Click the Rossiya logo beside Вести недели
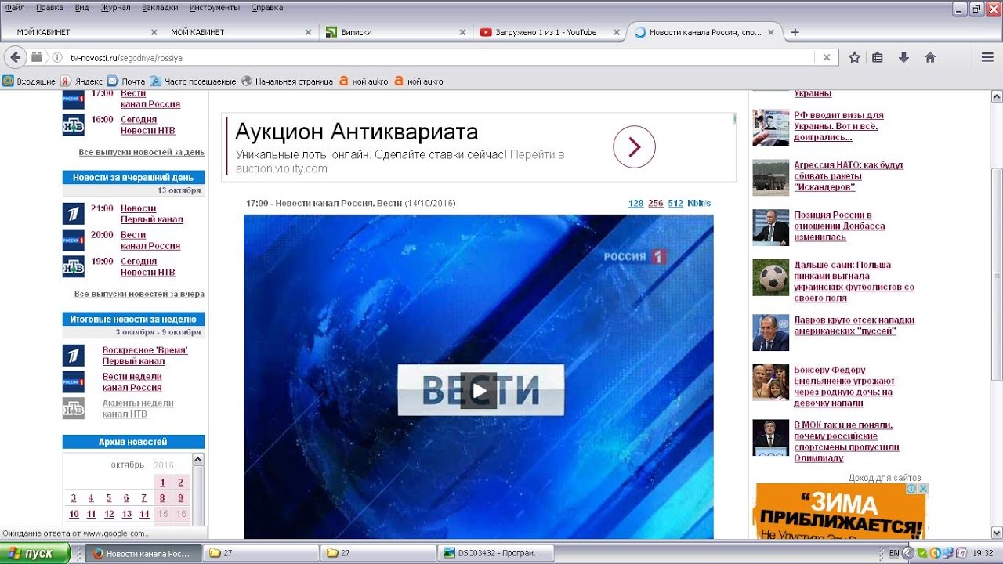The width and height of the screenshot is (1003, 564). coord(74,382)
